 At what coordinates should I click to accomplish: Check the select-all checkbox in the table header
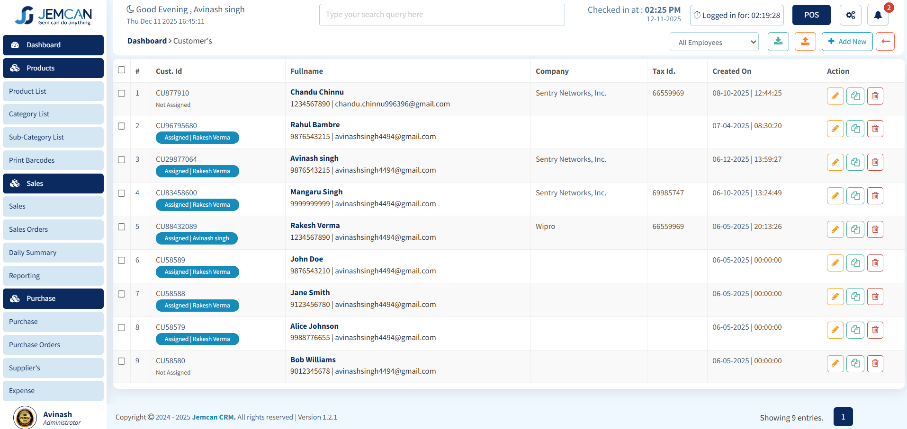121,70
